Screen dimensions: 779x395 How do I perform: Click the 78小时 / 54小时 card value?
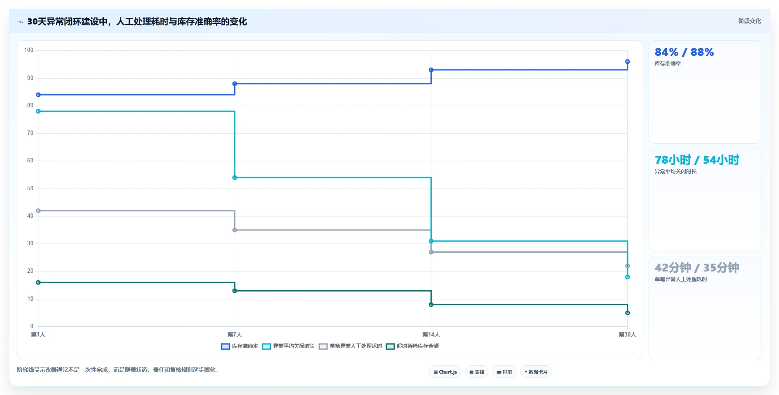point(697,160)
